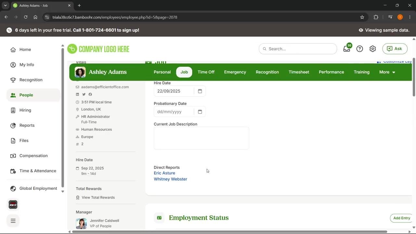
Task: Open the tab search dropdown in Chrome
Action: coord(5,6)
